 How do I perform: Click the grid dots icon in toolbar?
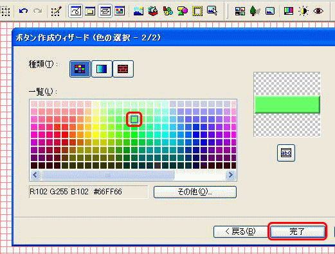[5, 11]
